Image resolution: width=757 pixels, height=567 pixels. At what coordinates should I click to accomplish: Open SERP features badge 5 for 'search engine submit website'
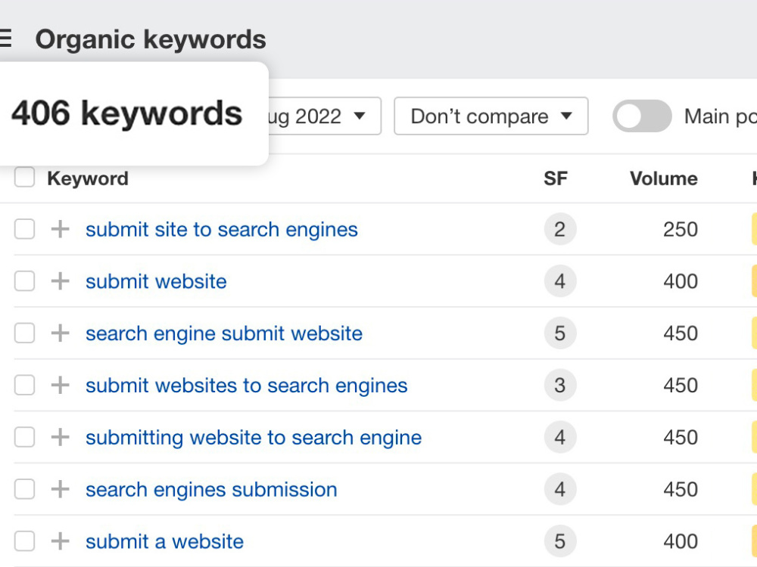point(560,333)
